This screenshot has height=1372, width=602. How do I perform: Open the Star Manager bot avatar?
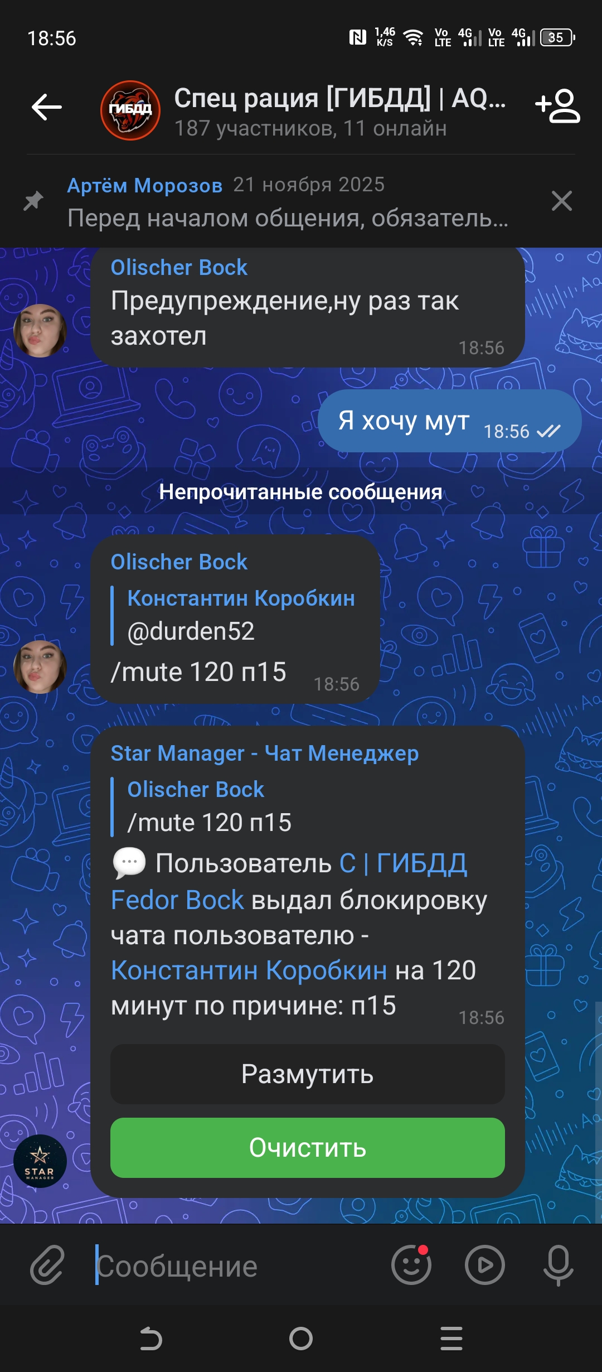[40, 1161]
